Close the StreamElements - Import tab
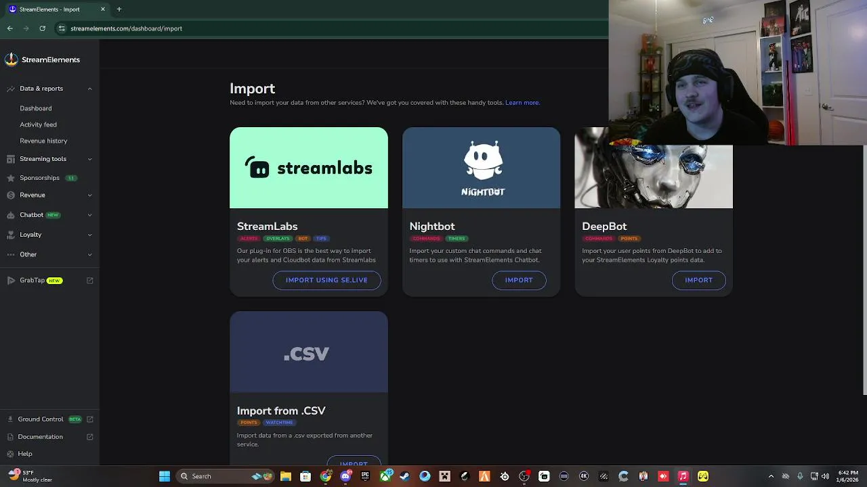Screen dimensions: 867x487 pyautogui.click(x=103, y=9)
